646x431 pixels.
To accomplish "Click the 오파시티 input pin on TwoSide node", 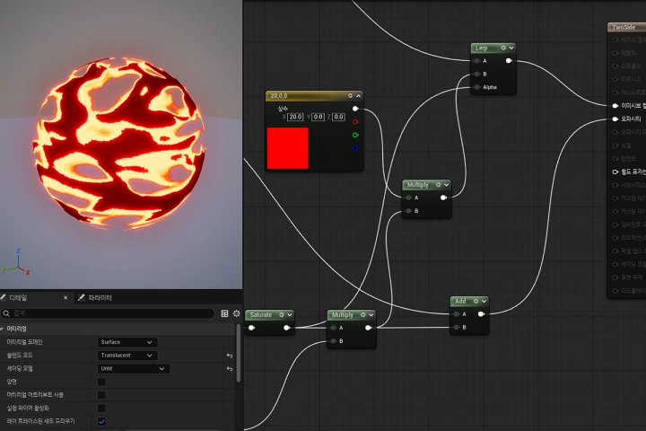I will [x=615, y=119].
